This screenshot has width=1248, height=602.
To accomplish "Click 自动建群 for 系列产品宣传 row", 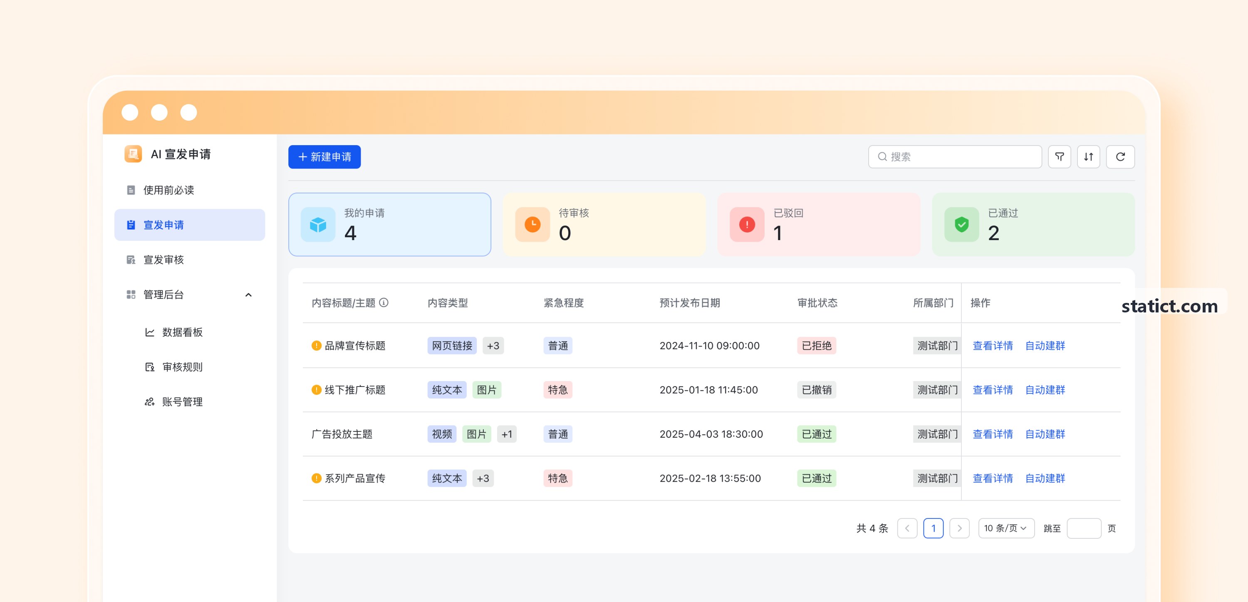I will pos(1045,478).
